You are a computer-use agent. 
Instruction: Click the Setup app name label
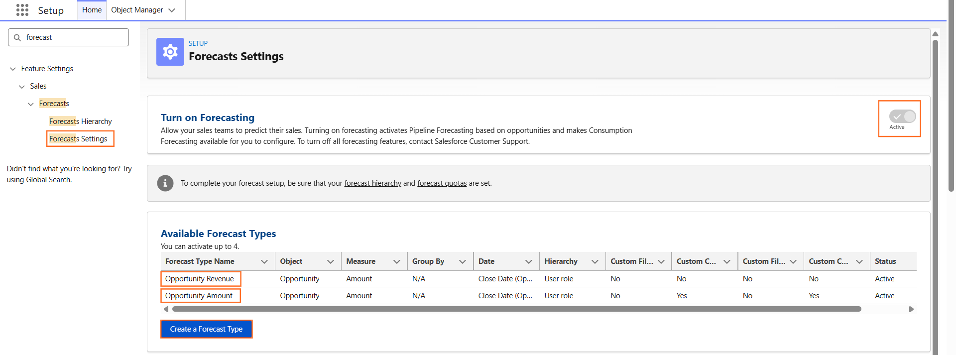click(51, 10)
